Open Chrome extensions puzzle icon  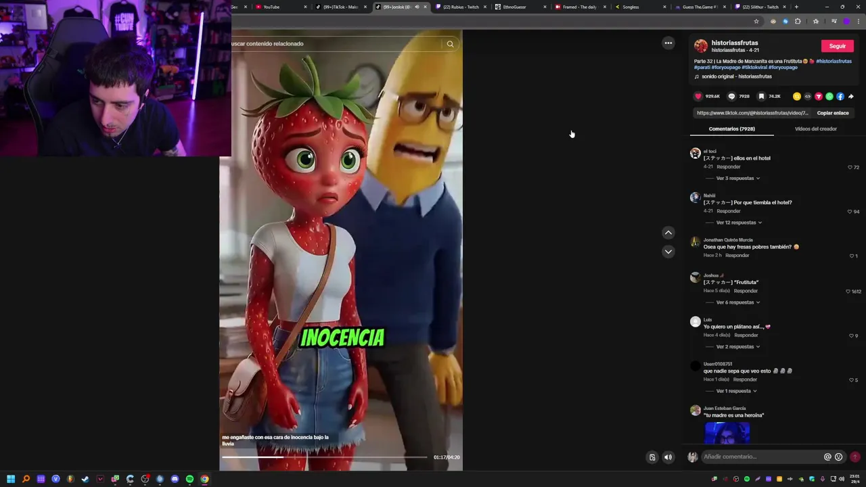point(798,21)
